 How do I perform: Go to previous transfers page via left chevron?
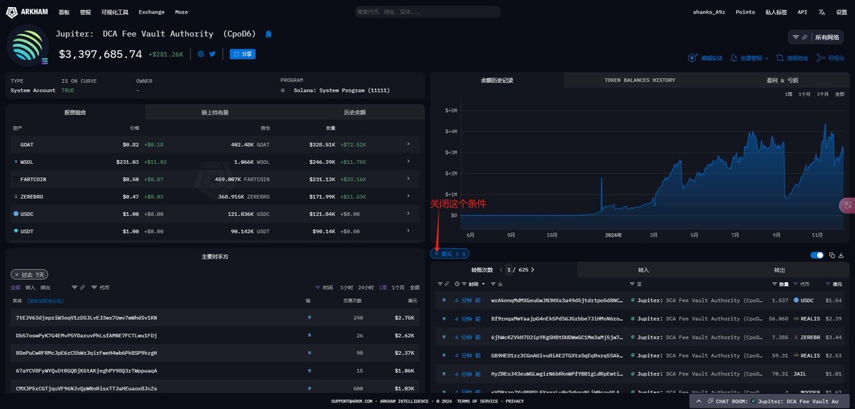(501, 269)
